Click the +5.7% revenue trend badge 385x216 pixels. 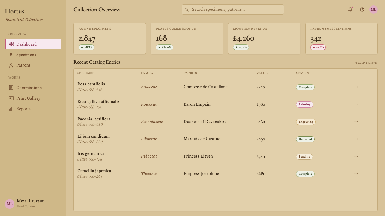click(x=241, y=47)
